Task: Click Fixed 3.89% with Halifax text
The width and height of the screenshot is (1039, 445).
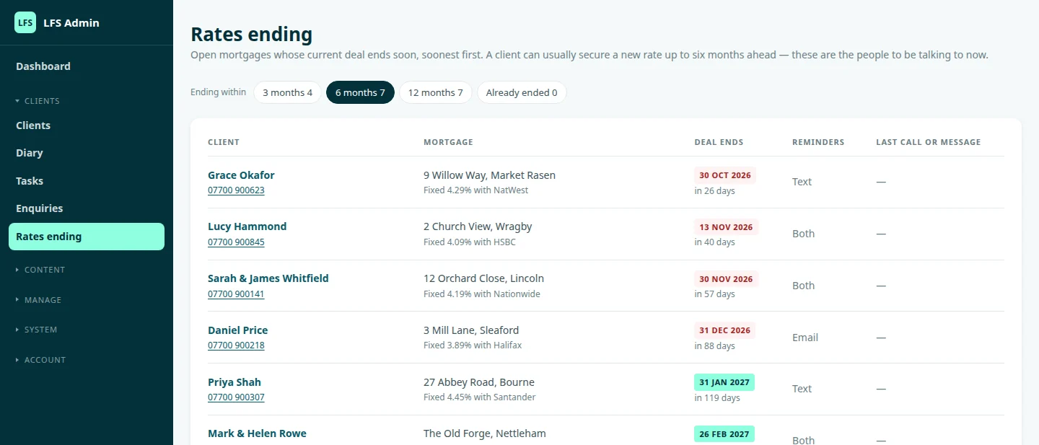Action: pyautogui.click(x=473, y=345)
